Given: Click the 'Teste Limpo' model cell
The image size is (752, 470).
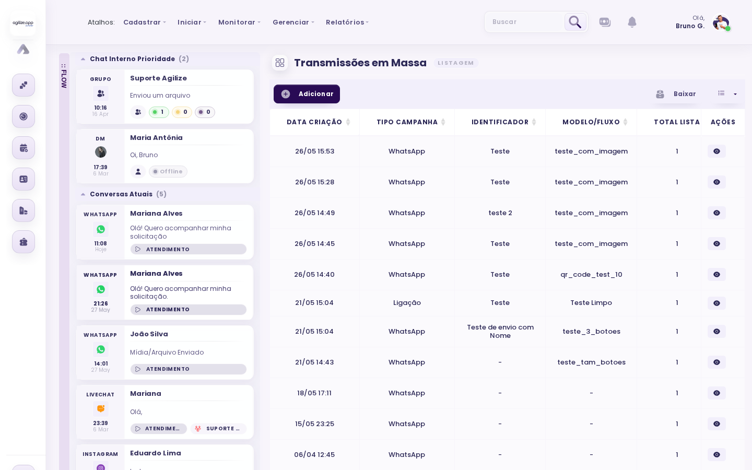Looking at the screenshot, I should point(591,303).
